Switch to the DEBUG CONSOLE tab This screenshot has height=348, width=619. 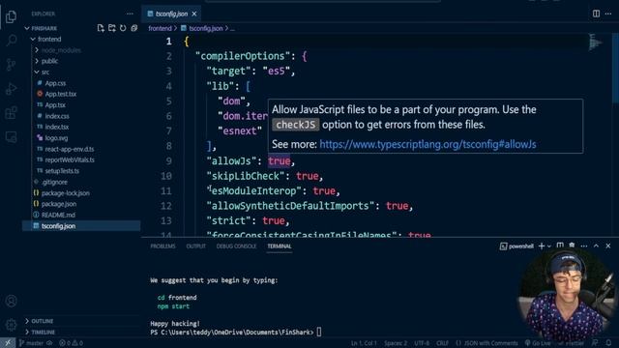coord(236,246)
